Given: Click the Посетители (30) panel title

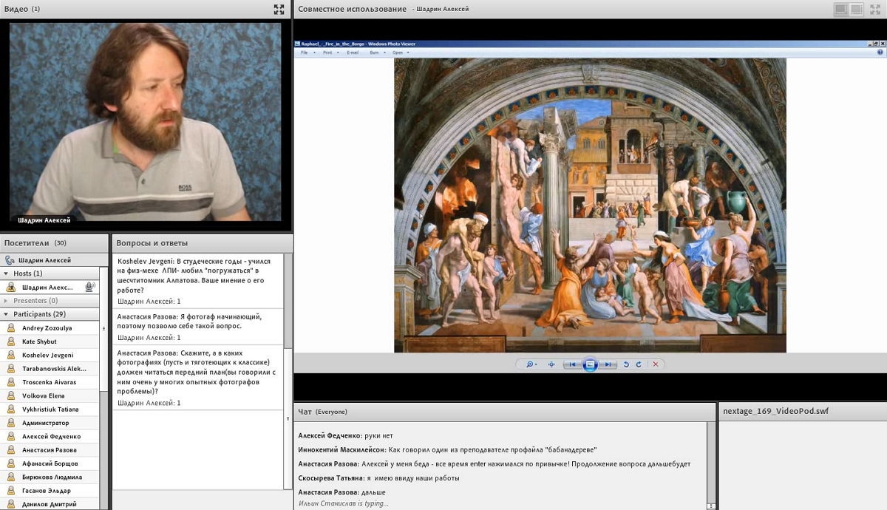Looking at the screenshot, I should pyautogui.click(x=35, y=242).
